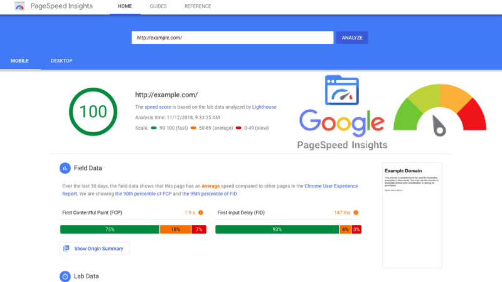
Task: Click the 100 score gauge circle
Action: click(x=93, y=112)
